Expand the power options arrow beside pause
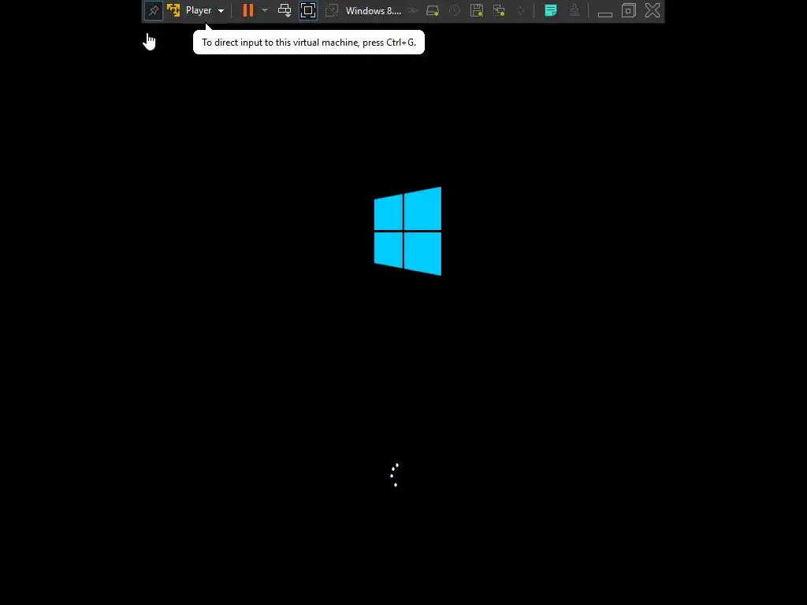Image resolution: width=807 pixels, height=605 pixels. pos(265,10)
